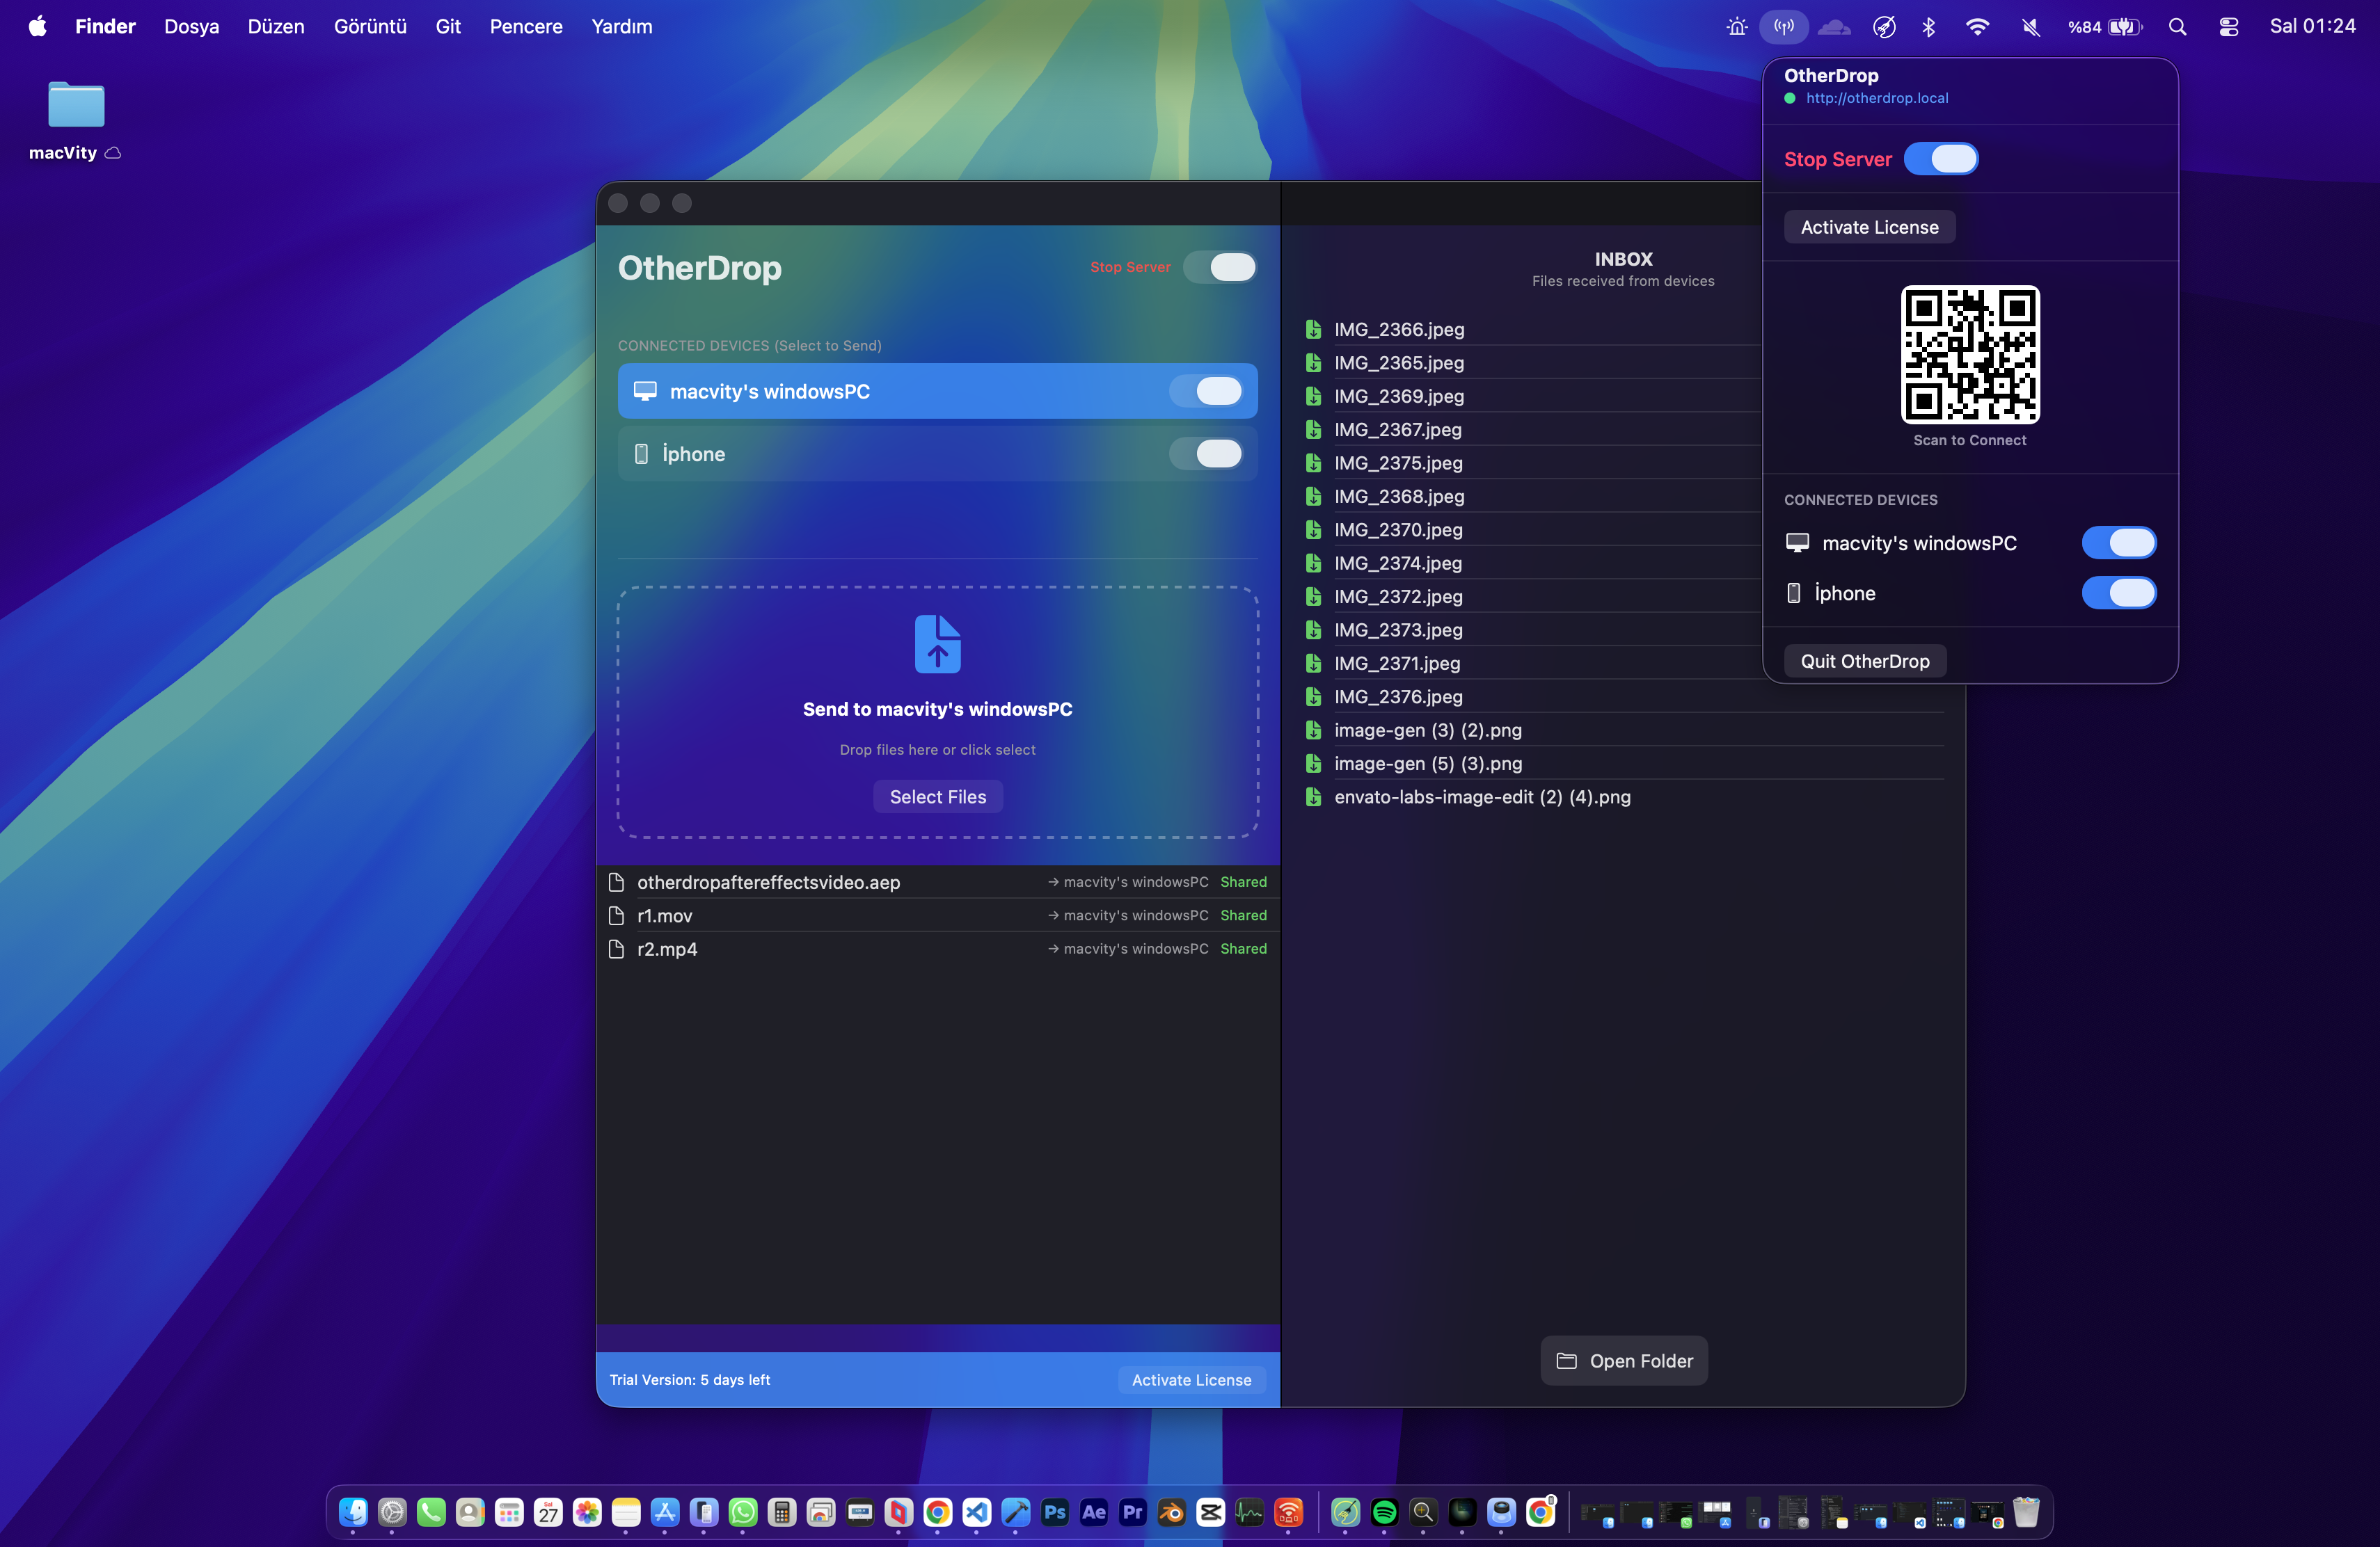The width and height of the screenshot is (2380, 1547).
Task: Open Spotlight search magnifier icon
Action: (2177, 27)
